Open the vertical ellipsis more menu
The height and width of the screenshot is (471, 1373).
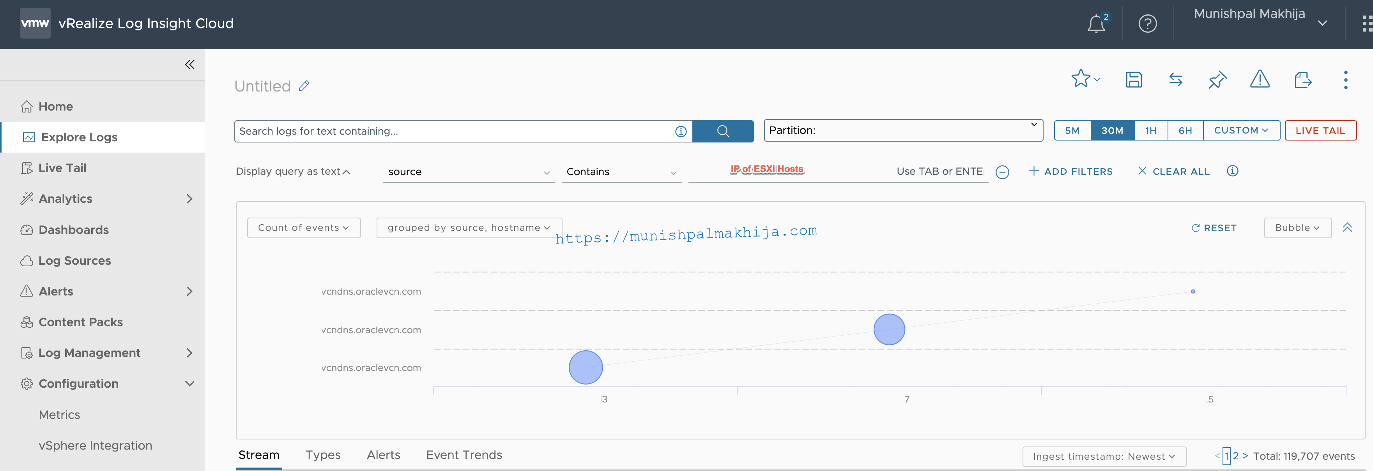1346,80
